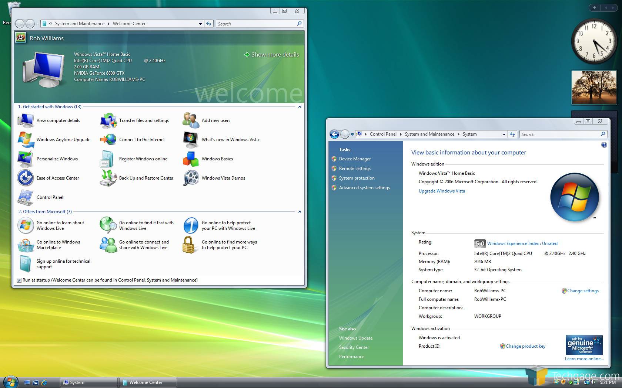Screen dimensions: 622x388
Task: Click help protect your PC with Windows Live icon
Action: [191, 225]
